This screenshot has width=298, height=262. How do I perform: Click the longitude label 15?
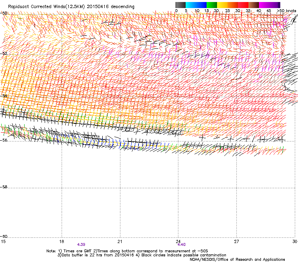[x=3, y=241]
